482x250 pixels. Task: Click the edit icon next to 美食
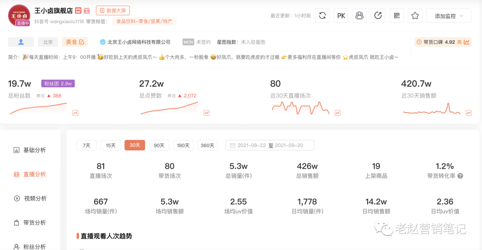coord(82,42)
